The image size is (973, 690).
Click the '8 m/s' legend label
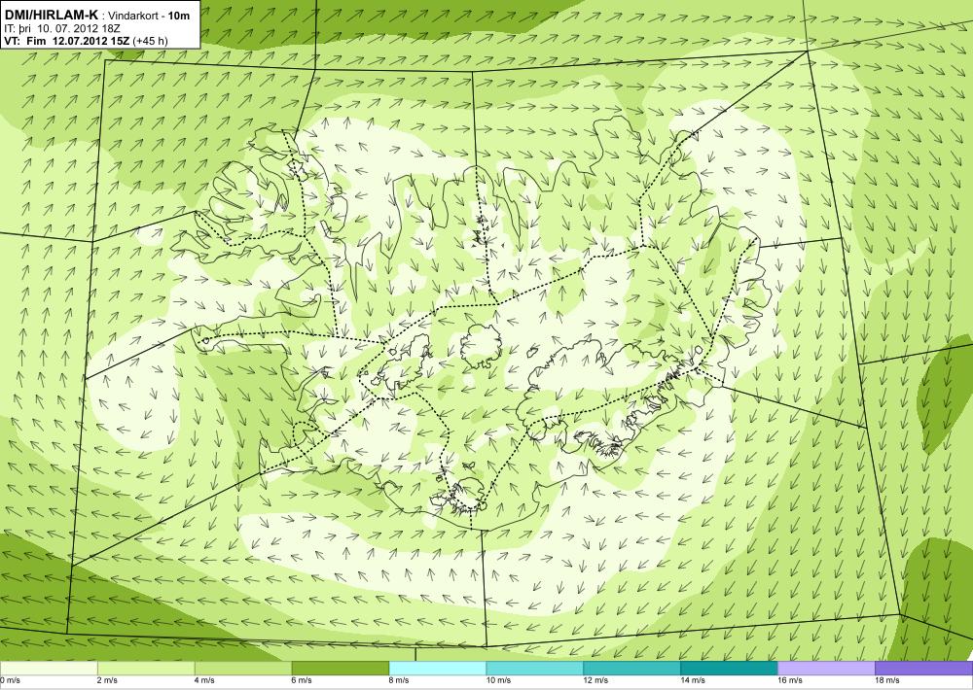click(x=399, y=680)
